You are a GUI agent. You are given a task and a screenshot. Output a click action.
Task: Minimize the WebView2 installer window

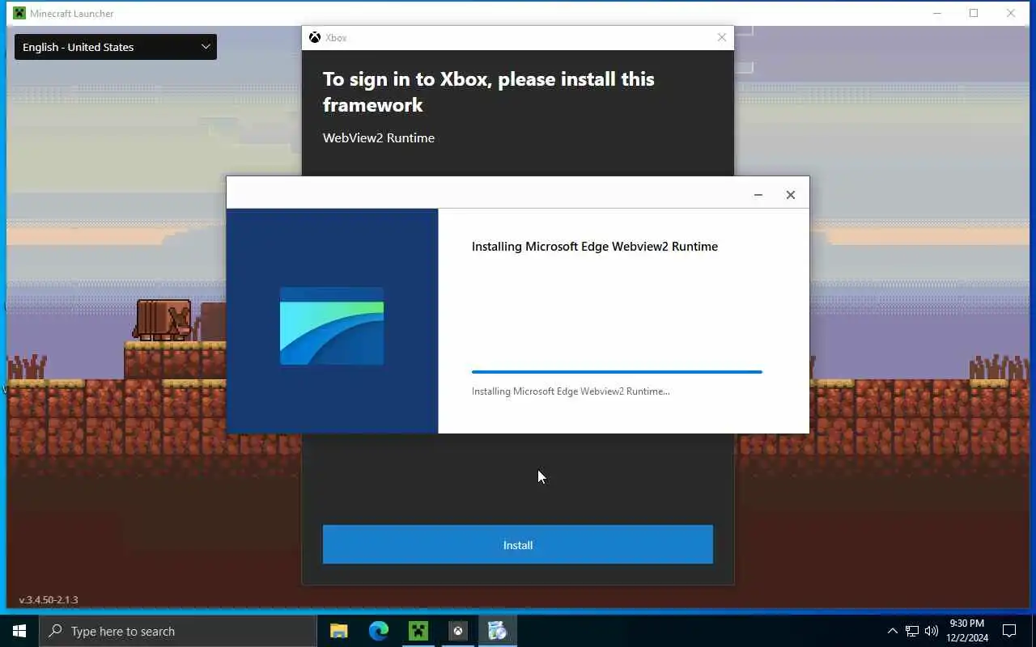click(x=758, y=195)
